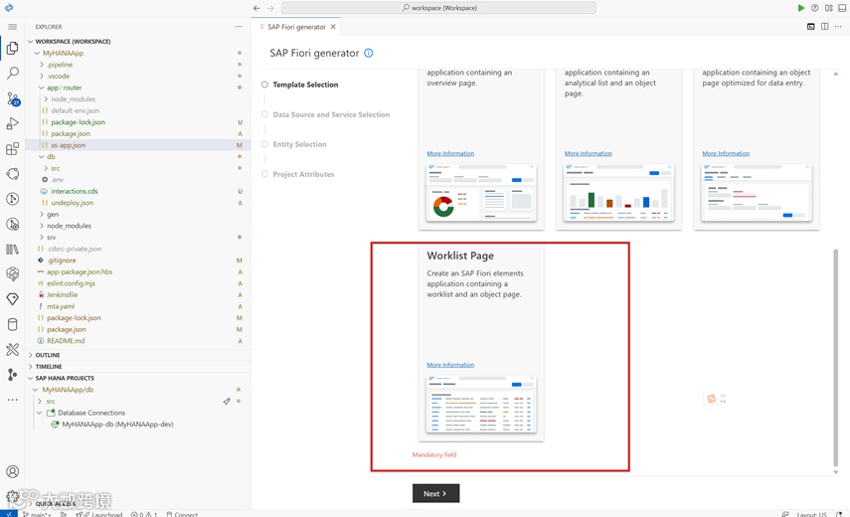Open README.md file
This screenshot has width=850, height=517.
66,341
